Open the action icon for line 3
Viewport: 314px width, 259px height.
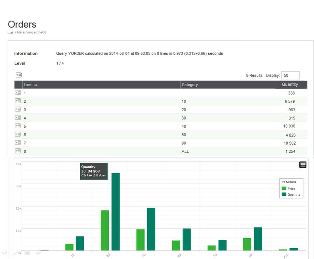[18, 109]
